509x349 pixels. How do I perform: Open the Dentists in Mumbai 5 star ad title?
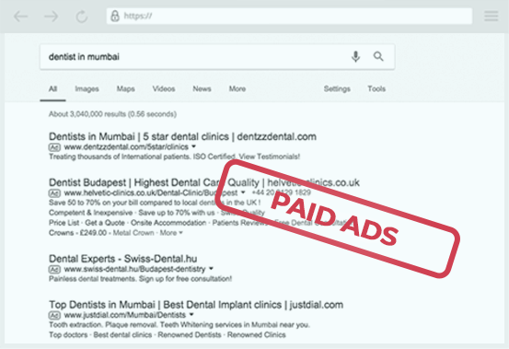(182, 136)
